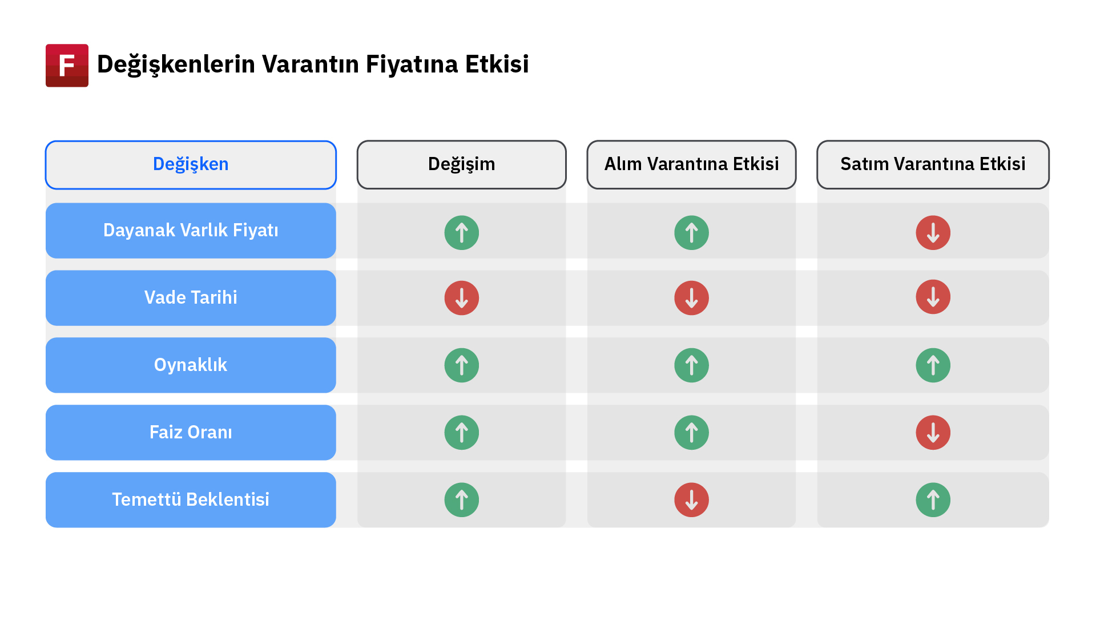Select Alım Varantına Etkisi header
The height and width of the screenshot is (633, 1096).
tap(691, 165)
